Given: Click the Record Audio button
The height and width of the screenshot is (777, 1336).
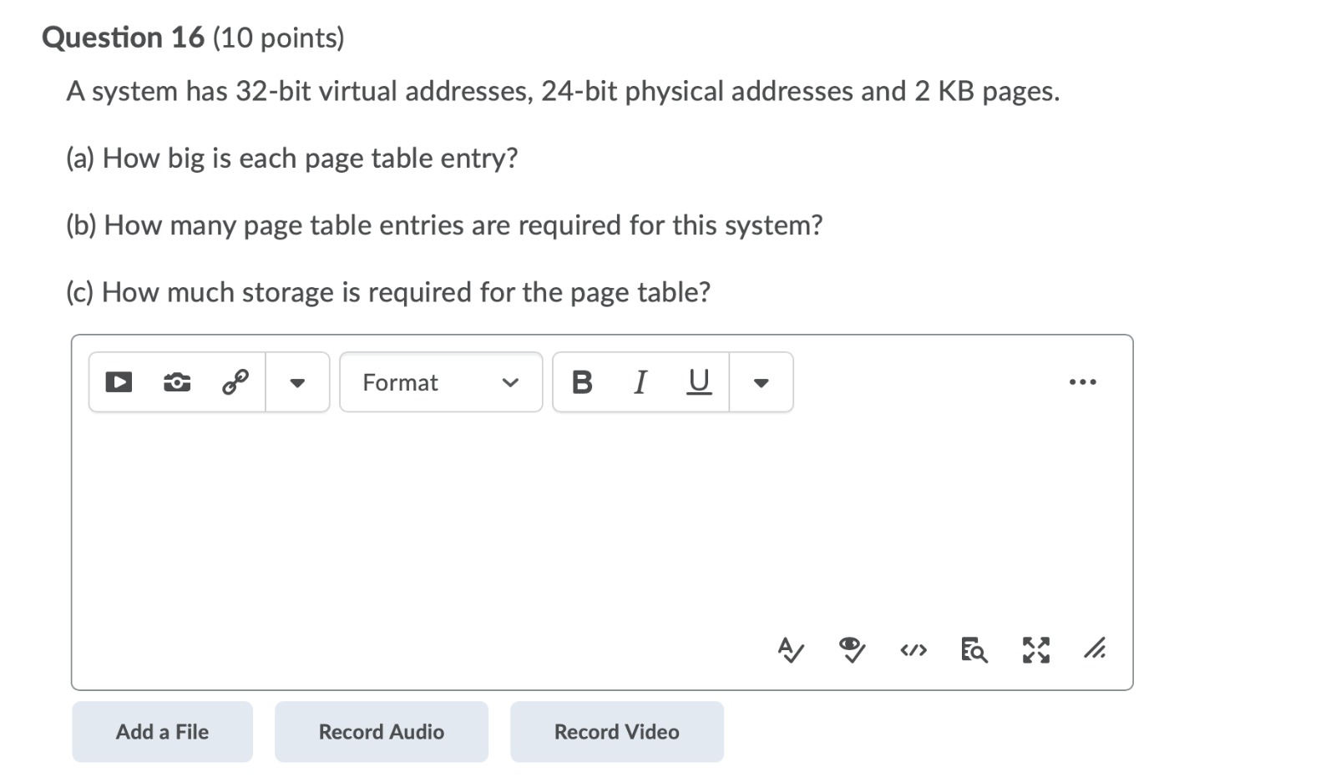Looking at the screenshot, I should tap(381, 731).
